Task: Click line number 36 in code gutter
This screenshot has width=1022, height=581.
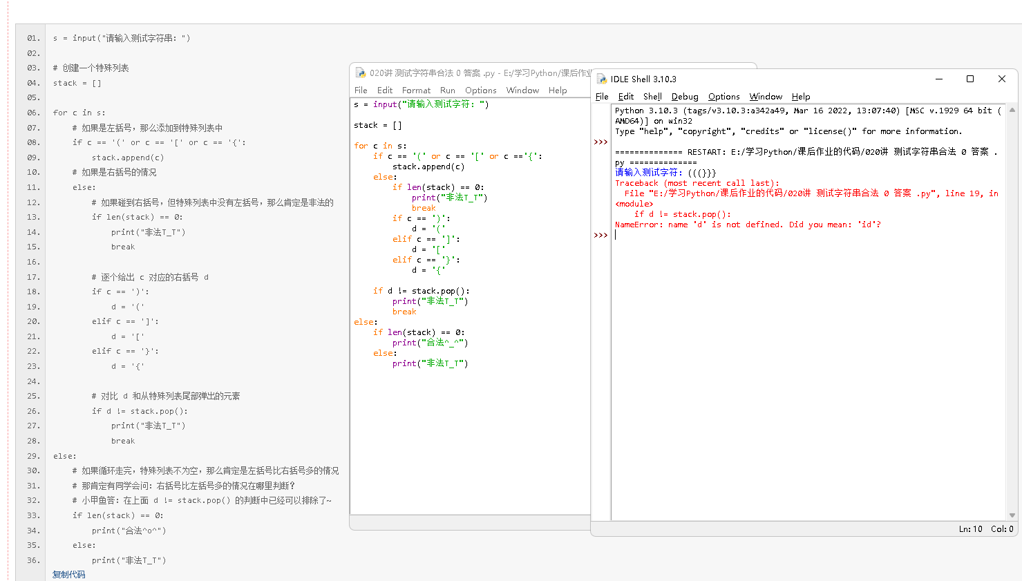Action: click(x=33, y=560)
